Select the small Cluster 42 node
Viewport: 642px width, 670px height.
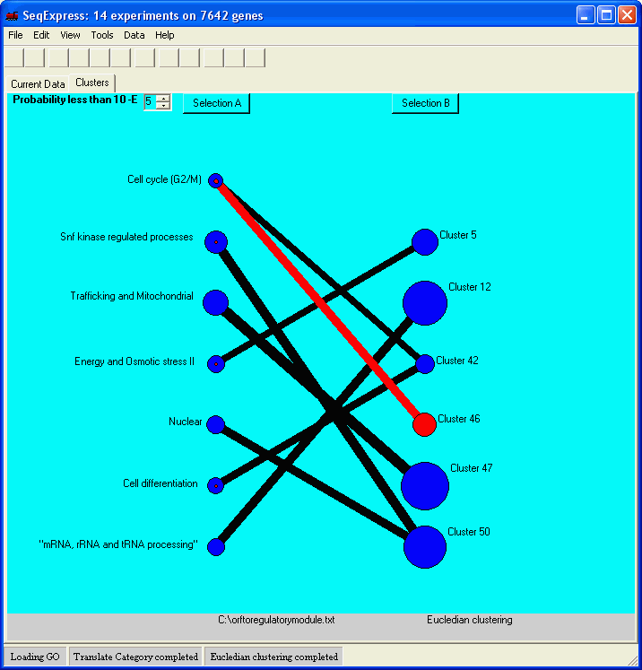pyautogui.click(x=424, y=364)
